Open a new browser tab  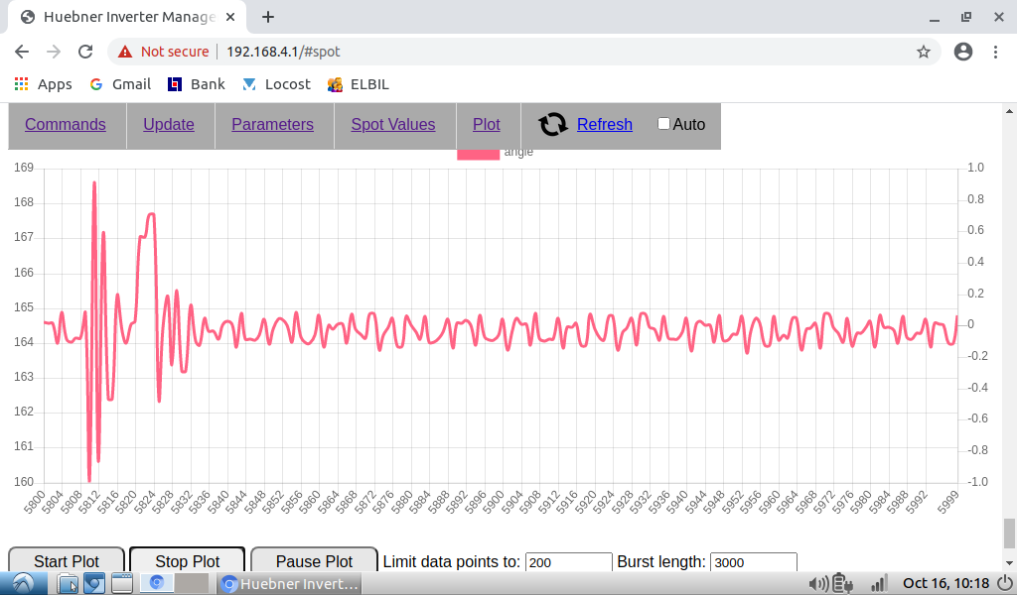(x=268, y=17)
